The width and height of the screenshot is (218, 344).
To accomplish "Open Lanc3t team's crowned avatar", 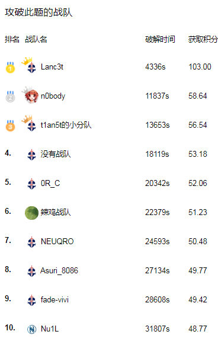I will [29, 65].
